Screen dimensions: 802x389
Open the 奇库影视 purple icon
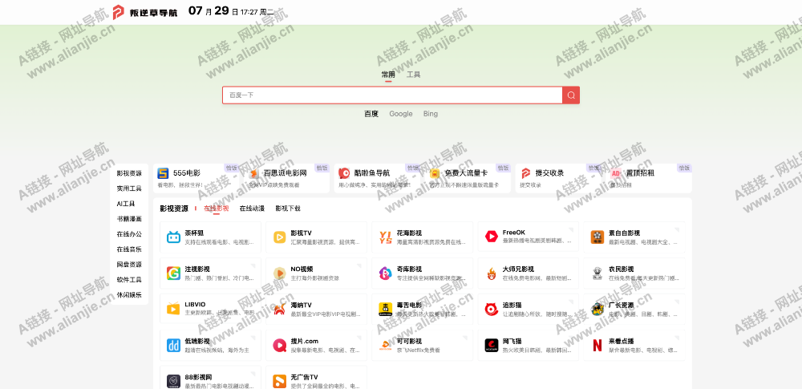385,274
